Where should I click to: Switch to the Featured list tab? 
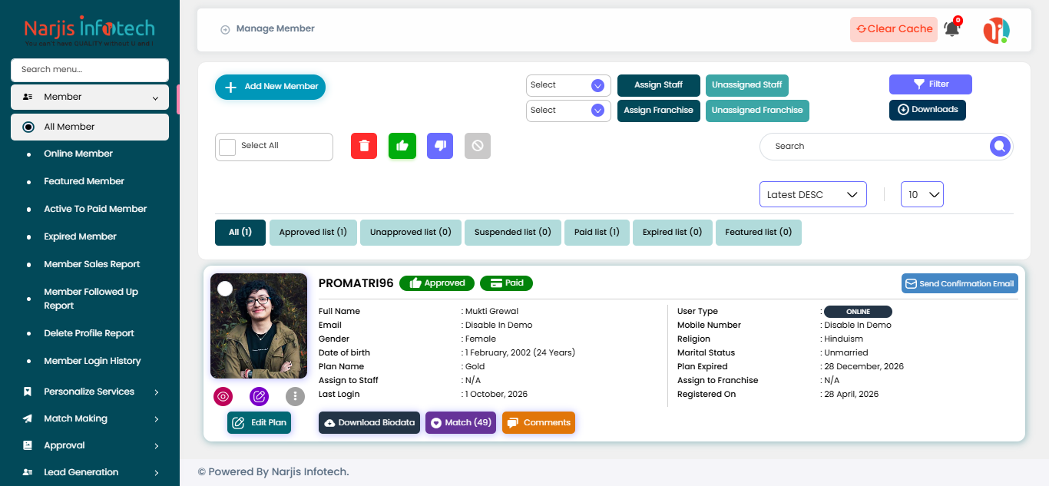[x=759, y=233]
